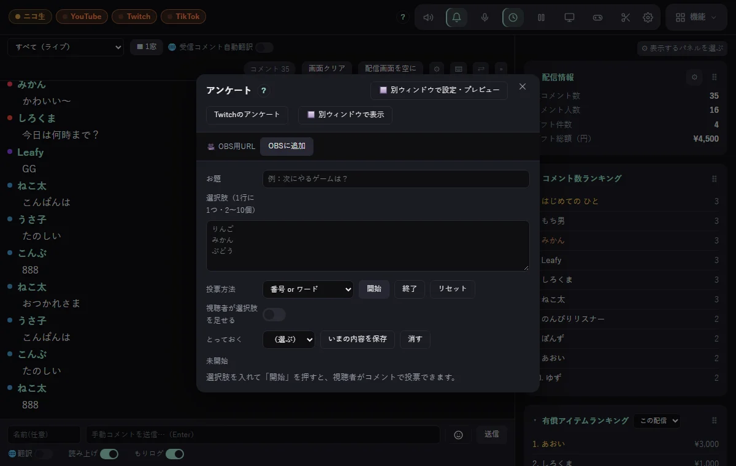Click いまの内容を保存 button

pos(358,339)
